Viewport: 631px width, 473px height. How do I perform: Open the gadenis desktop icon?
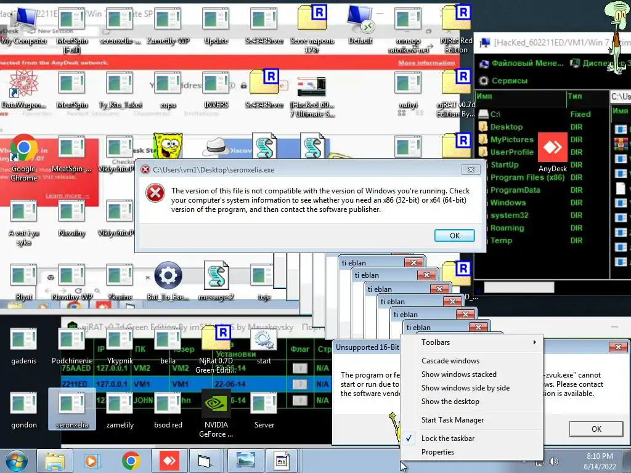(x=24, y=346)
